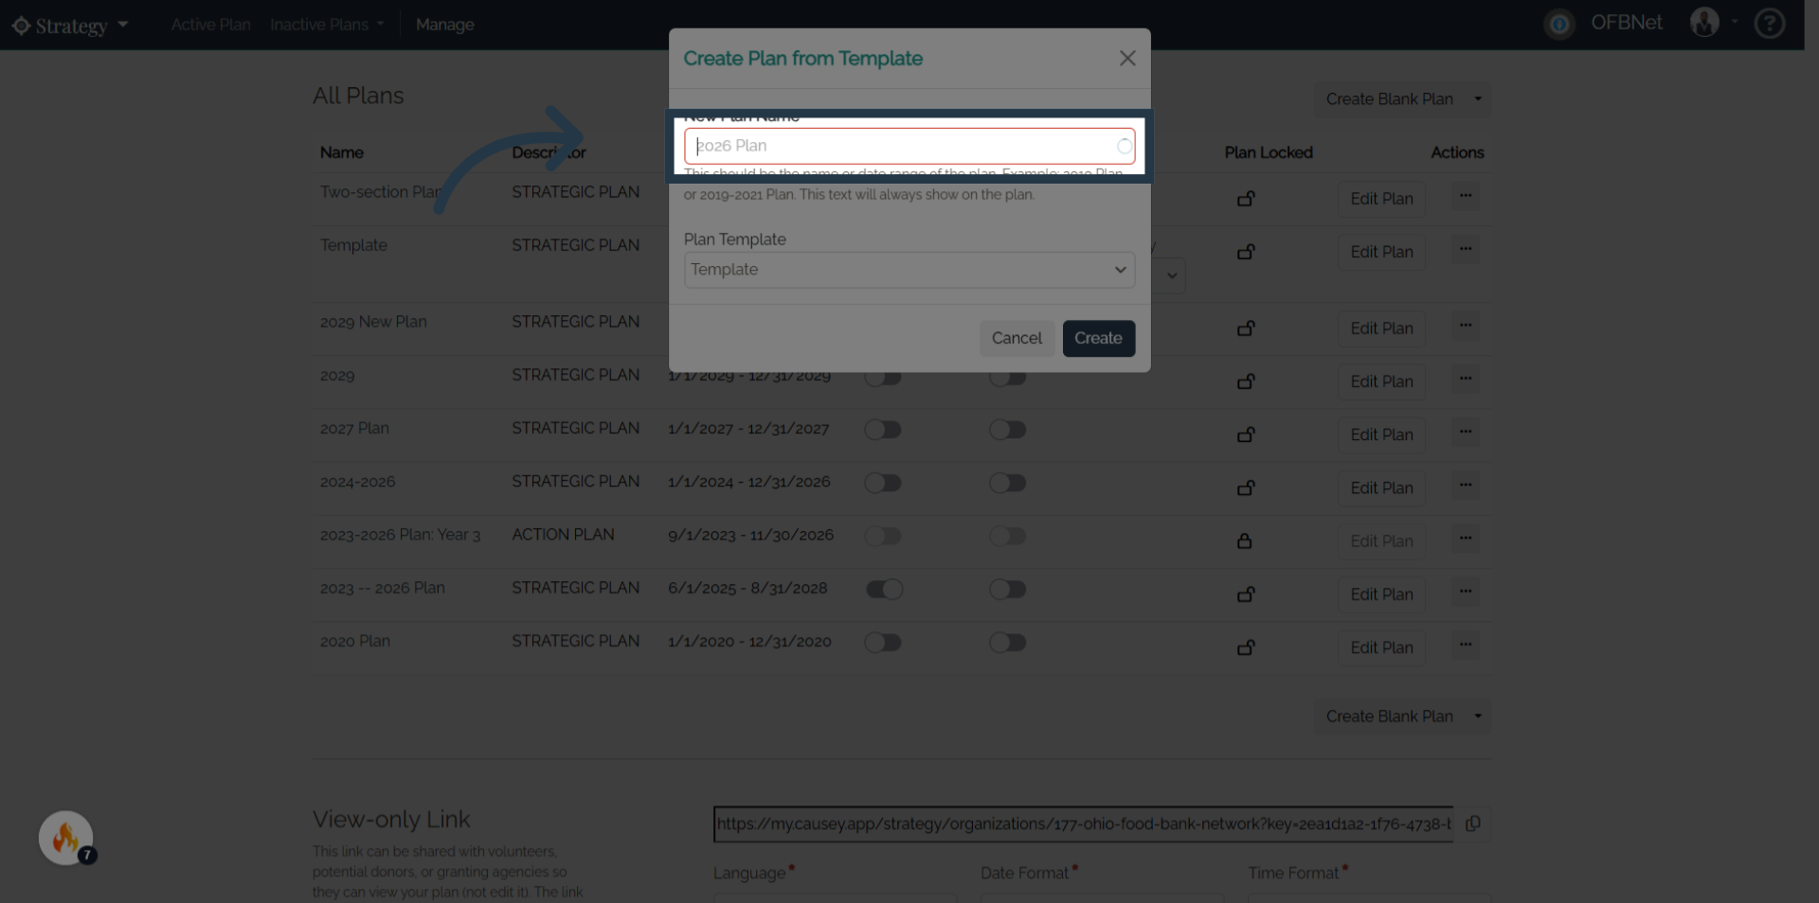Toggle the 2024-2026 switch nearest the lock icon
Image resolution: width=1819 pixels, height=903 pixels.
pos(1008,483)
